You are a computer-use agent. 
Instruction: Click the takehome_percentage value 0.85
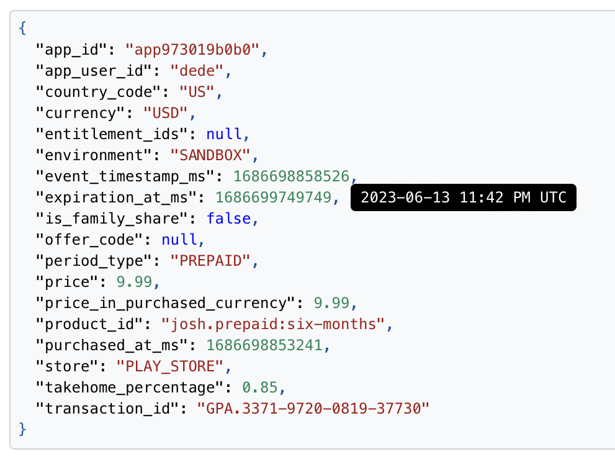(x=259, y=387)
